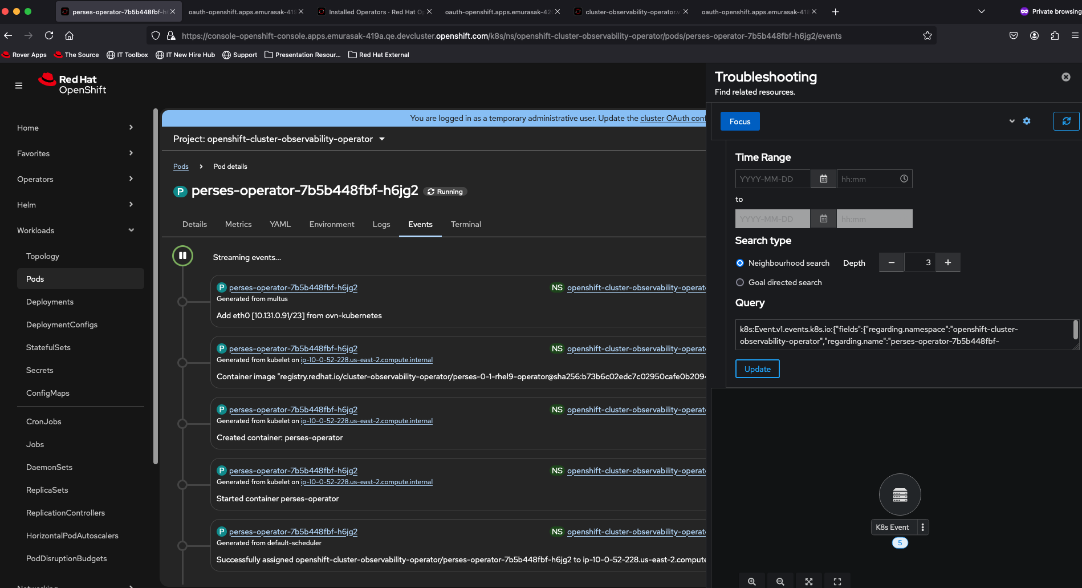This screenshot has width=1082, height=588.
Task: View the pod Logs tab
Action: click(381, 224)
